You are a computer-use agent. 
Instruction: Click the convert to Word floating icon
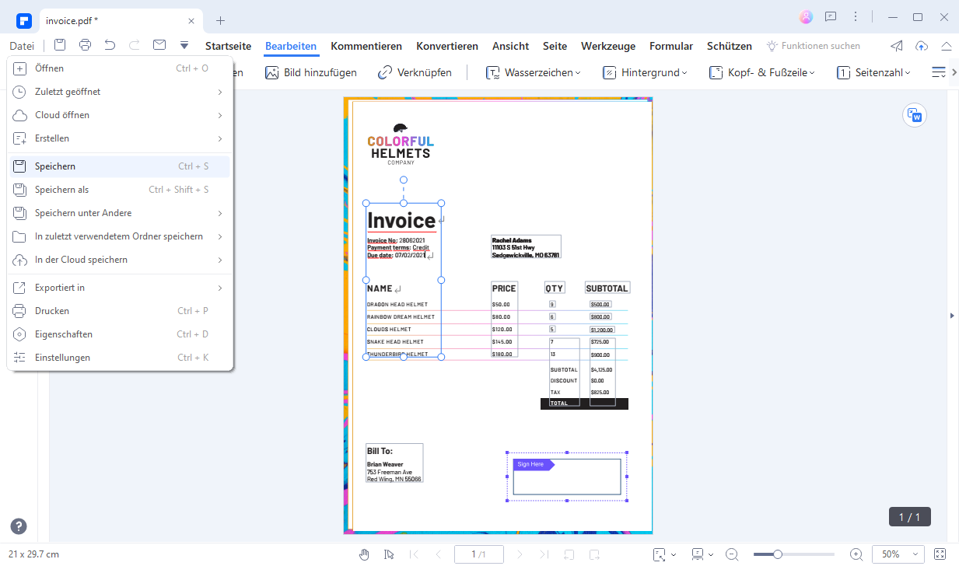(x=915, y=115)
